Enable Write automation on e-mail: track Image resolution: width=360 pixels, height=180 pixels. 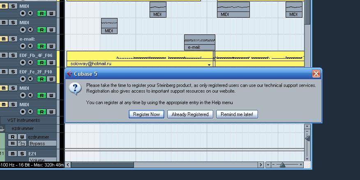pyautogui.click(x=51, y=46)
